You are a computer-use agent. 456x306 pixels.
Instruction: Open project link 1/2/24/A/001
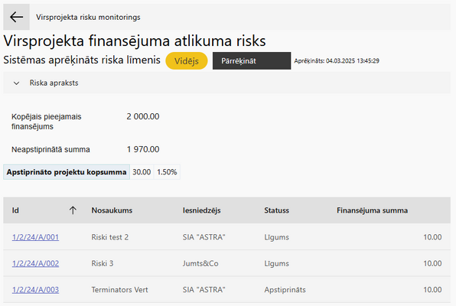(35, 237)
